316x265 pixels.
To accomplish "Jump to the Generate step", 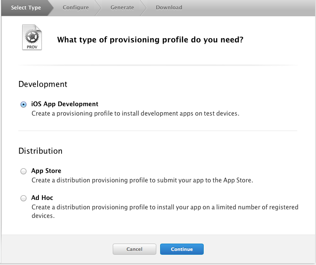I will 122,8.
